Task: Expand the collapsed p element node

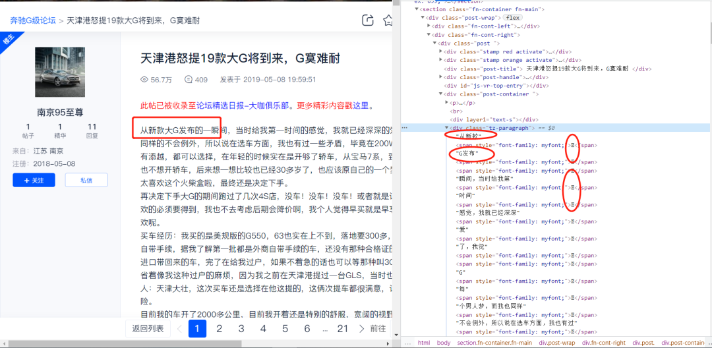Action: [446, 103]
